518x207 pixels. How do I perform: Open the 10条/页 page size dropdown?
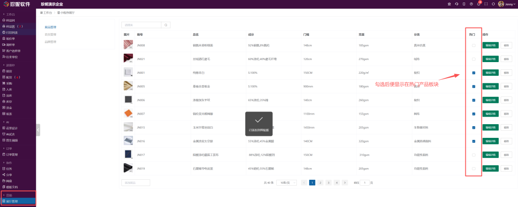tap(286, 182)
